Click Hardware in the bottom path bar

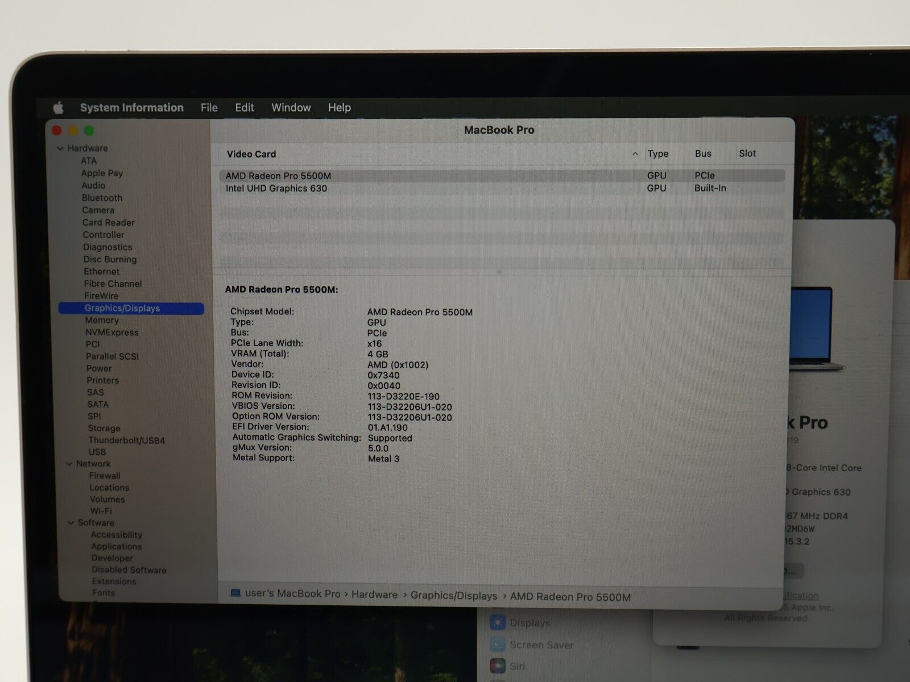(374, 594)
